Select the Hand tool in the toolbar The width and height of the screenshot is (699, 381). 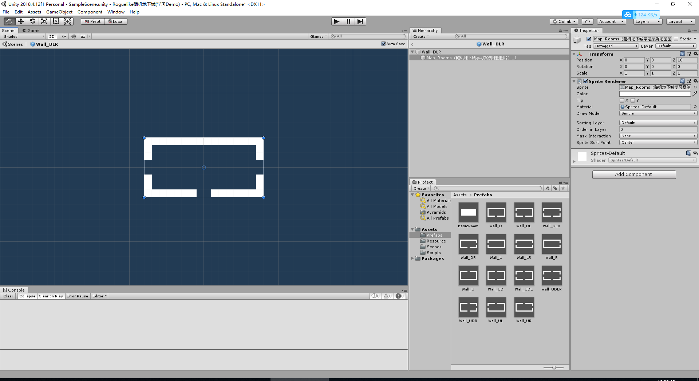click(x=9, y=21)
